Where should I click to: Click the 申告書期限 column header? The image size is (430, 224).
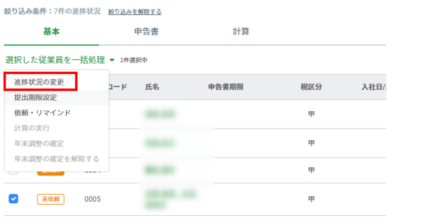(x=225, y=86)
